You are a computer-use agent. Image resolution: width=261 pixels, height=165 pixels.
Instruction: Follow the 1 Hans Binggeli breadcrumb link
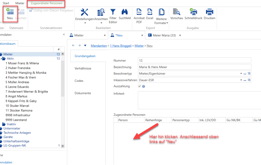click(121, 46)
